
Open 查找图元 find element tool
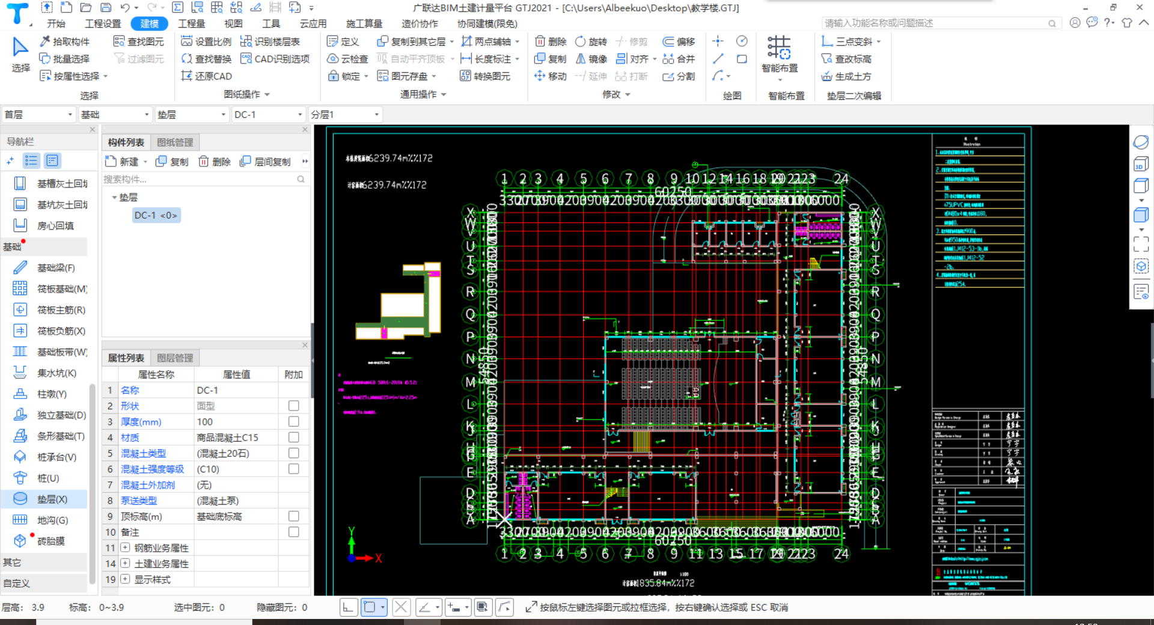[x=139, y=41]
